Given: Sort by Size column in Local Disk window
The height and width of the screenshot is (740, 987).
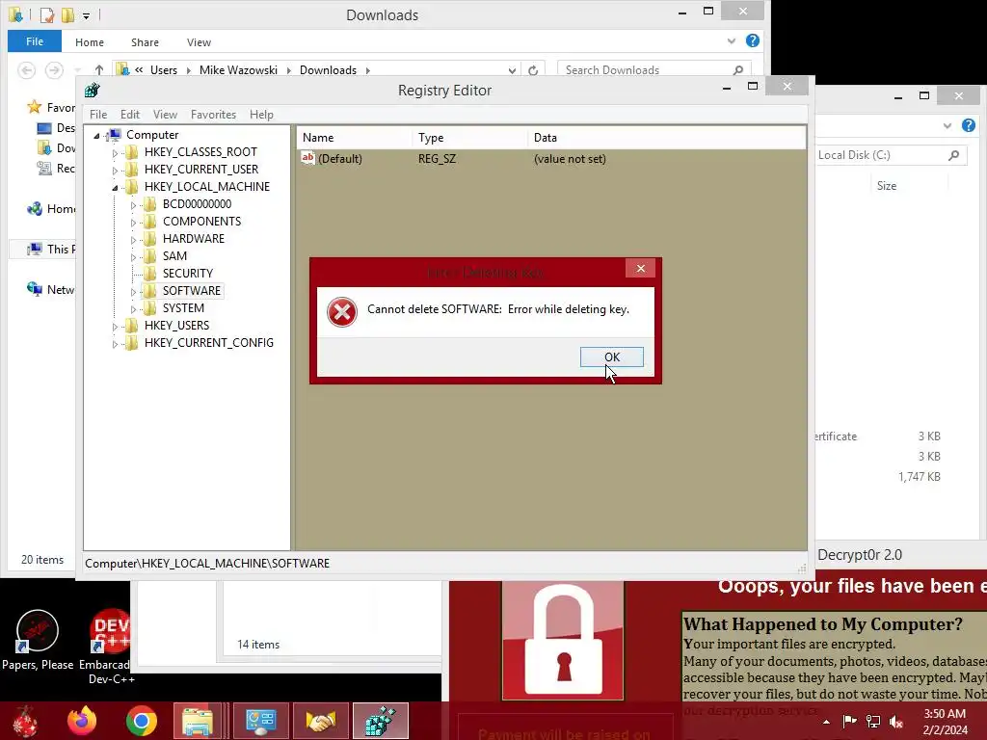Looking at the screenshot, I should tap(887, 186).
